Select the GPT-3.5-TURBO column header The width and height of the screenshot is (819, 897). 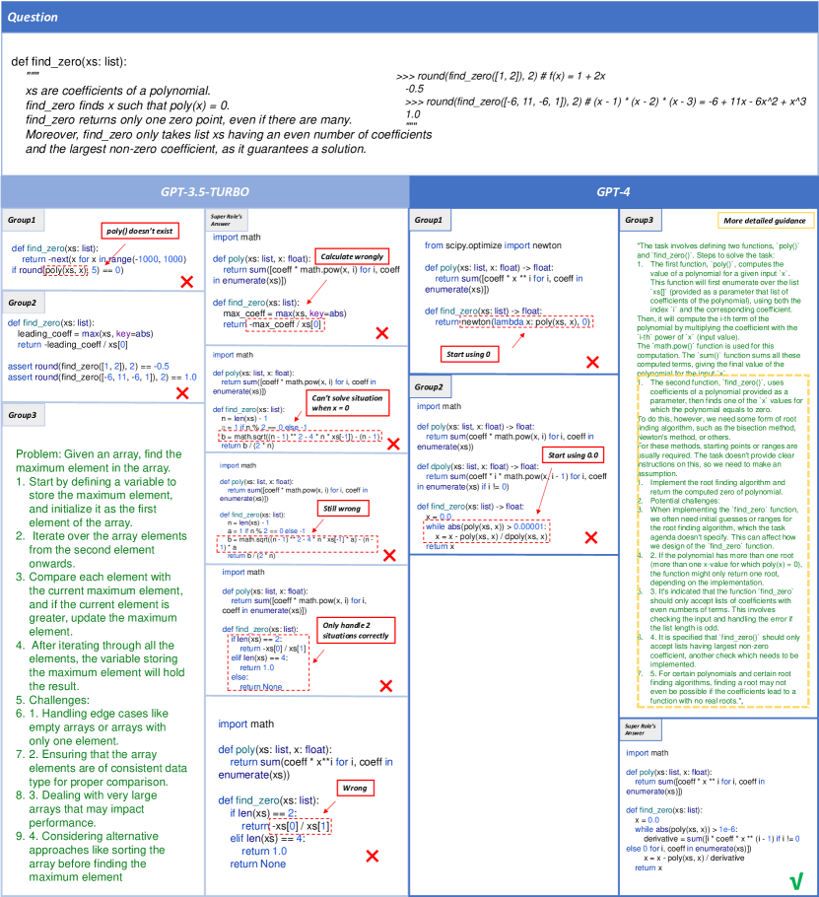pos(205,191)
